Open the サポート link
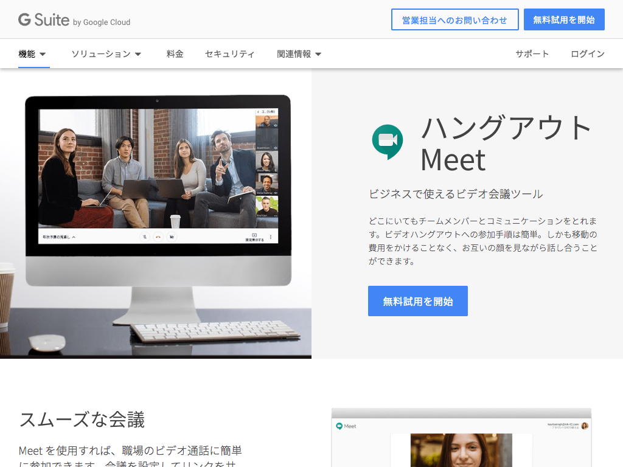 (532, 54)
